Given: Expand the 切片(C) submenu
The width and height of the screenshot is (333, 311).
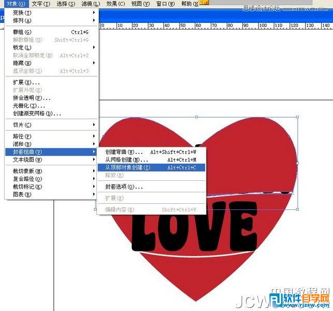Looking at the screenshot, I should 52,125.
